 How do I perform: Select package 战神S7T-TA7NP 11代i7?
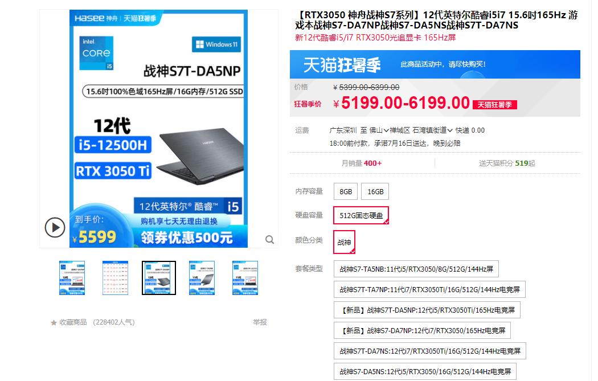point(429,289)
